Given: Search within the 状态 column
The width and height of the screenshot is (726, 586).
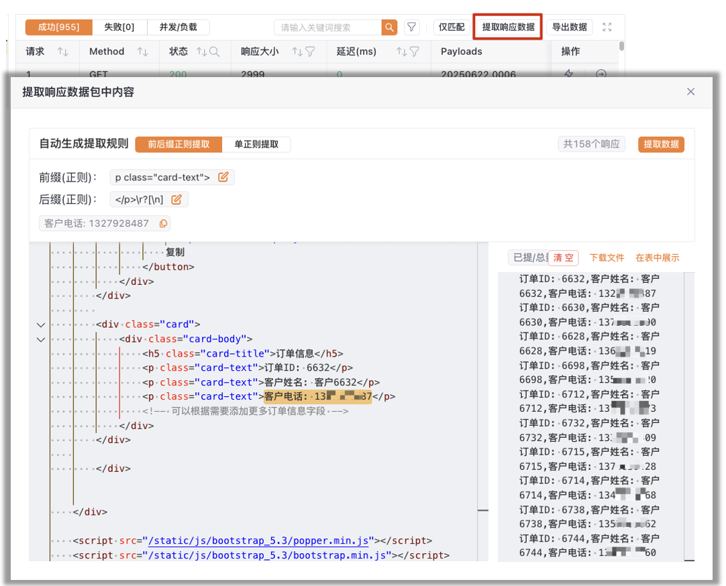Looking at the screenshot, I should point(214,52).
